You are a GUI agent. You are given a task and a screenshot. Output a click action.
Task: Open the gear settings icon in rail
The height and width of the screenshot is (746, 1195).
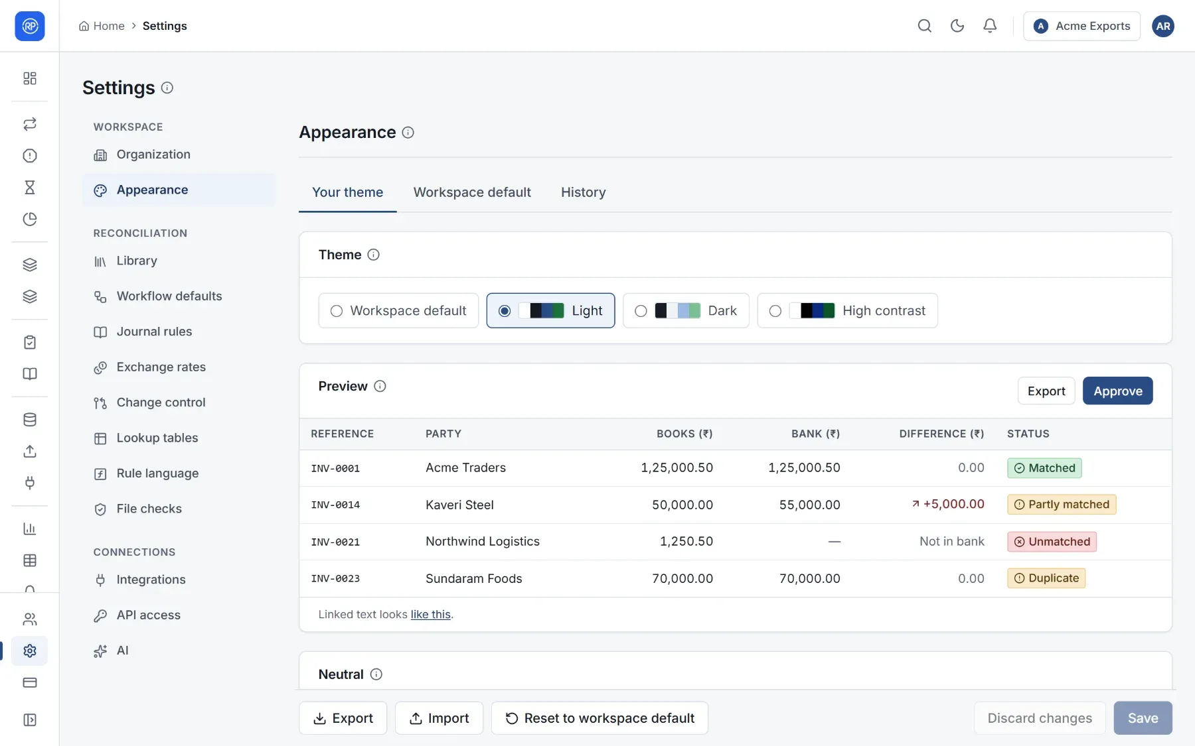tap(30, 651)
